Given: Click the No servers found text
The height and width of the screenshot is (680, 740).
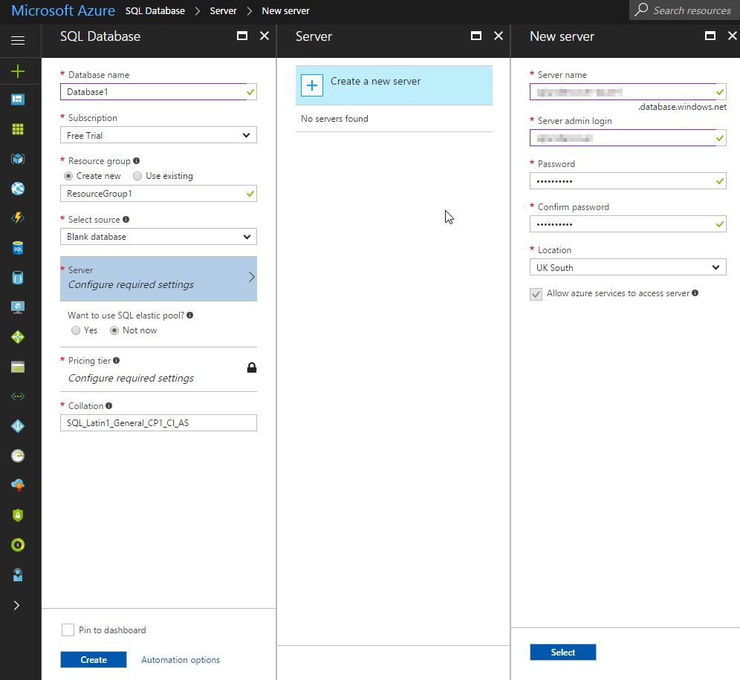Looking at the screenshot, I should click(x=334, y=119).
